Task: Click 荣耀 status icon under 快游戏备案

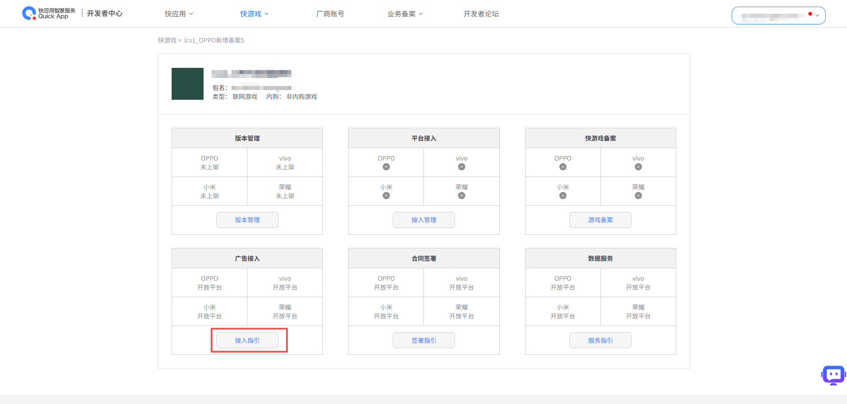Action: tap(638, 196)
